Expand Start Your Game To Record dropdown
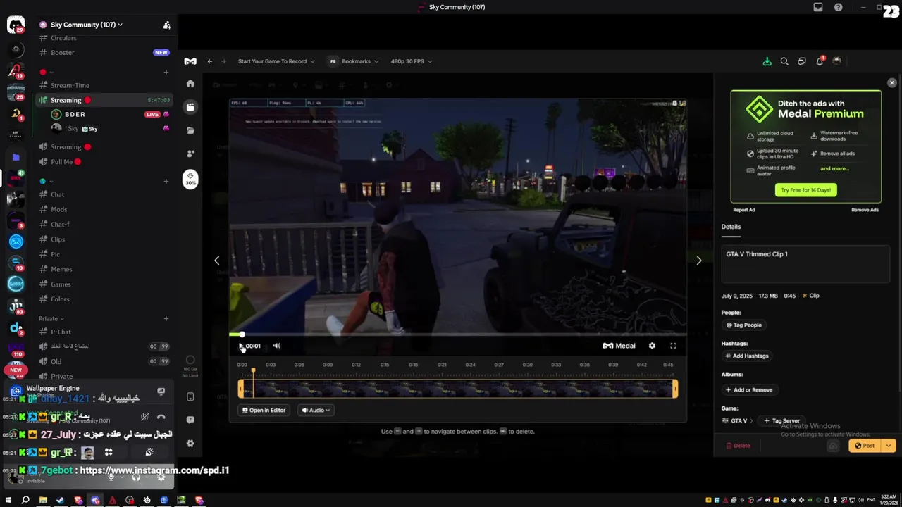Viewport: 902px width, 507px height. pos(276,61)
